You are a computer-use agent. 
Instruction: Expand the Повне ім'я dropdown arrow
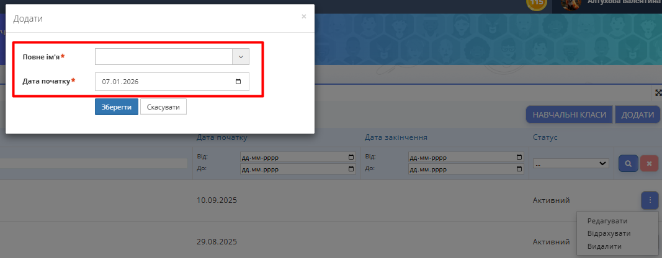coord(241,57)
